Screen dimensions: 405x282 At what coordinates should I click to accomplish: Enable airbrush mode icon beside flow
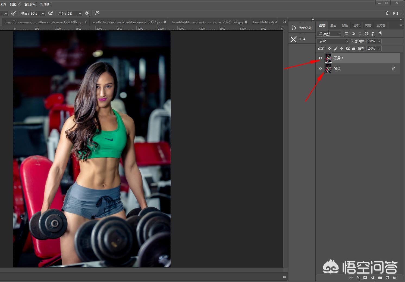51,13
